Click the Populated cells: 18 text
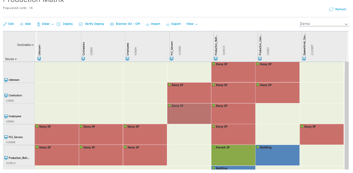The width and height of the screenshot is (353, 173). (18, 8)
